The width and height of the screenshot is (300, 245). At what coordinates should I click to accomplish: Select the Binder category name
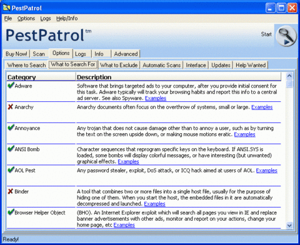pyautogui.click(x=22, y=191)
